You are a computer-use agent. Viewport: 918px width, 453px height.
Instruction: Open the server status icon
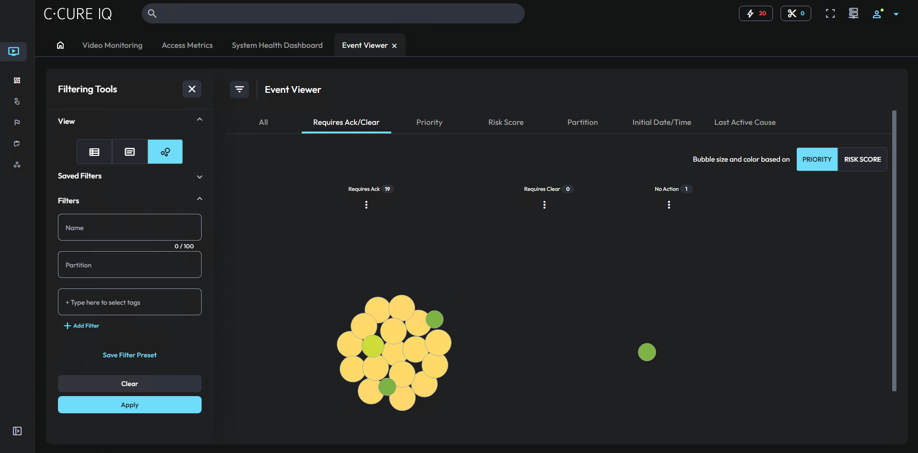click(x=853, y=13)
